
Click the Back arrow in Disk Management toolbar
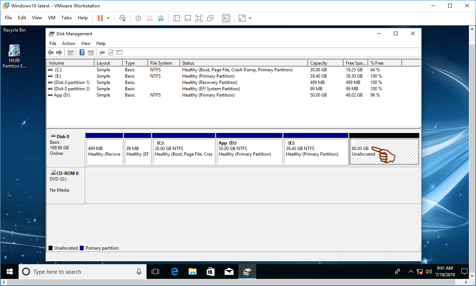[x=51, y=53]
